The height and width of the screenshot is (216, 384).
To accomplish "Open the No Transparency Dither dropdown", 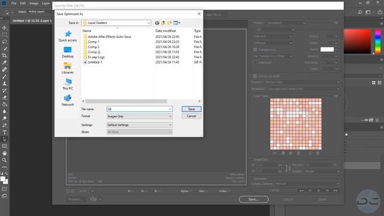I will pos(273,56).
